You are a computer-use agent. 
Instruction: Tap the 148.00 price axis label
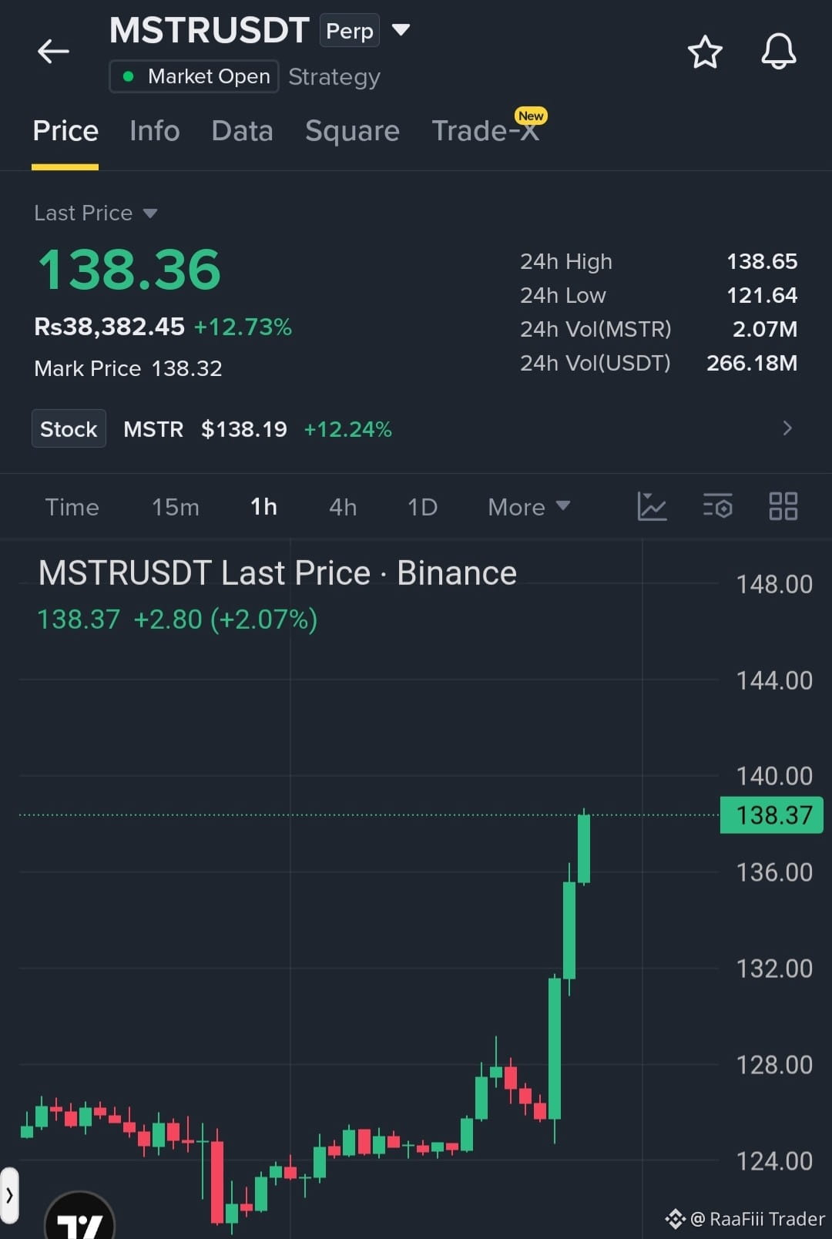click(x=774, y=584)
